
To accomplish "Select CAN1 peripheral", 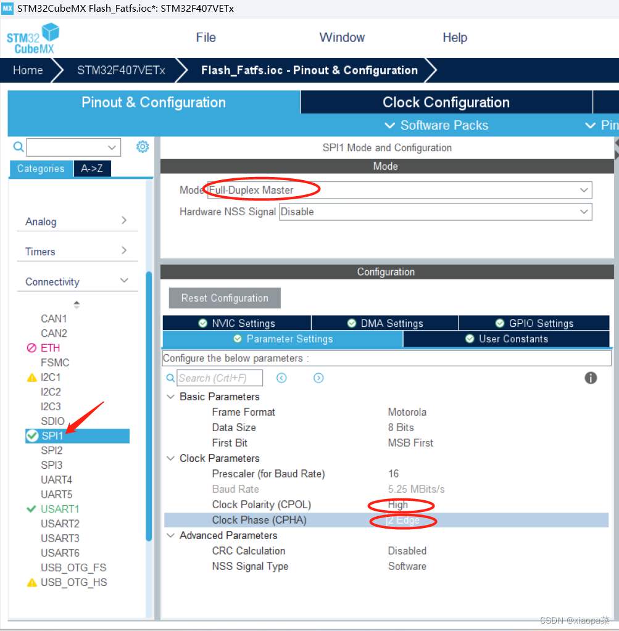I will 54,319.
